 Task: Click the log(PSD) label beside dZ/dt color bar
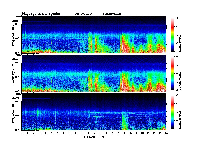click(180, 120)
